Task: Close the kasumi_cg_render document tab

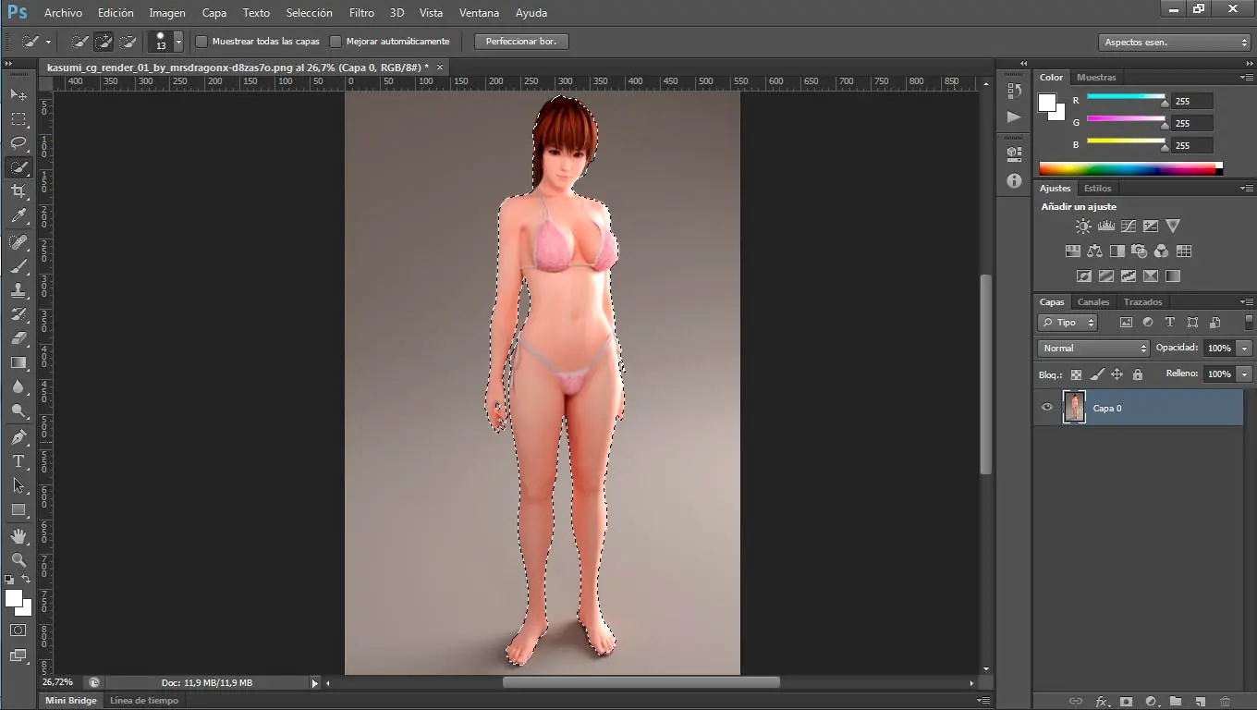Action: tap(440, 67)
